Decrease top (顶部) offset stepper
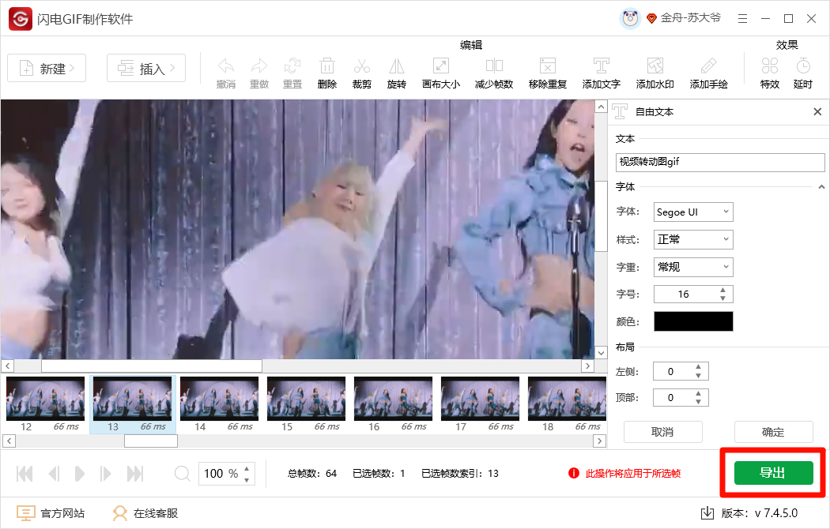830x529 pixels. [698, 402]
